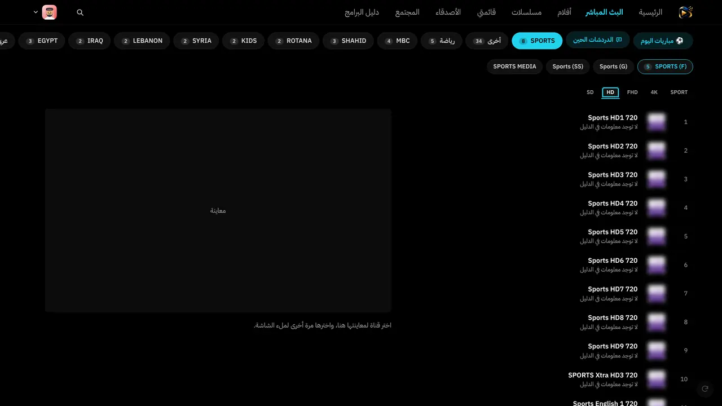This screenshot has height=406, width=722.
Task: Expand the account dropdown chevron
Action: click(x=36, y=12)
